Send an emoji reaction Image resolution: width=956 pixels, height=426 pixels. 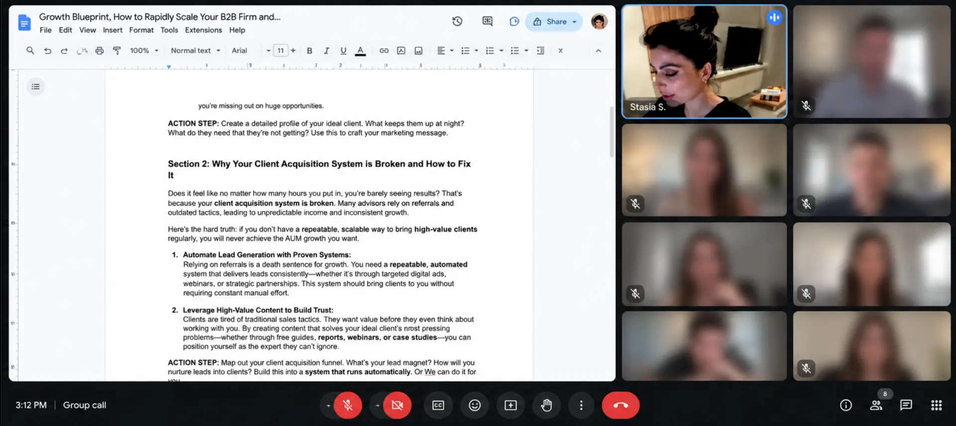[x=475, y=405]
